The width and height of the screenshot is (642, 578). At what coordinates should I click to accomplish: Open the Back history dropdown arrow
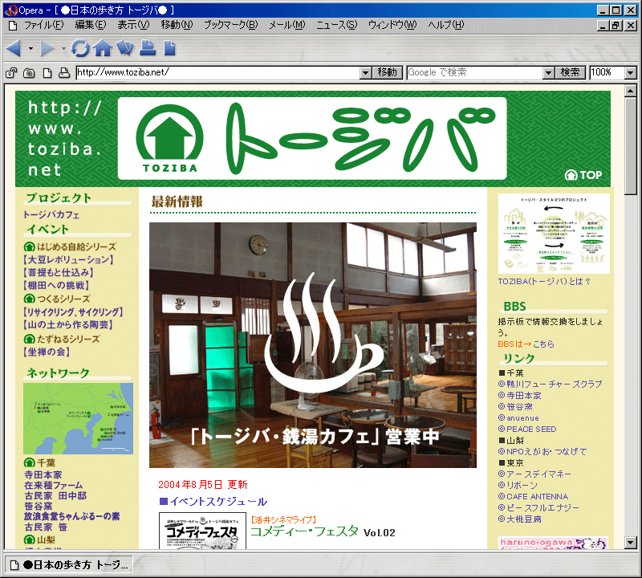click(x=30, y=49)
